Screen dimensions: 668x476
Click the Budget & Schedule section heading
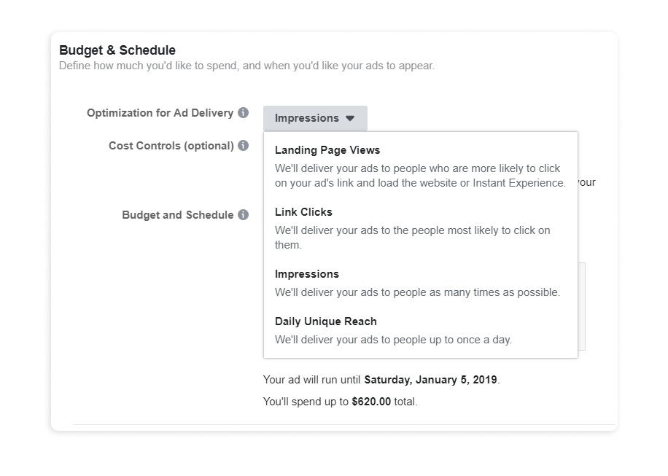117,50
